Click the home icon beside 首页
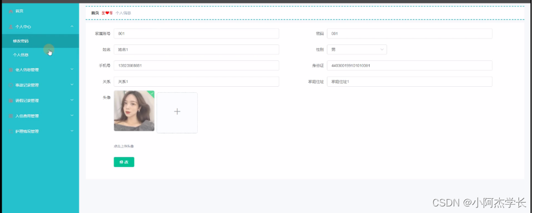Viewport: 535px width, 213px height. pyautogui.click(x=10, y=11)
